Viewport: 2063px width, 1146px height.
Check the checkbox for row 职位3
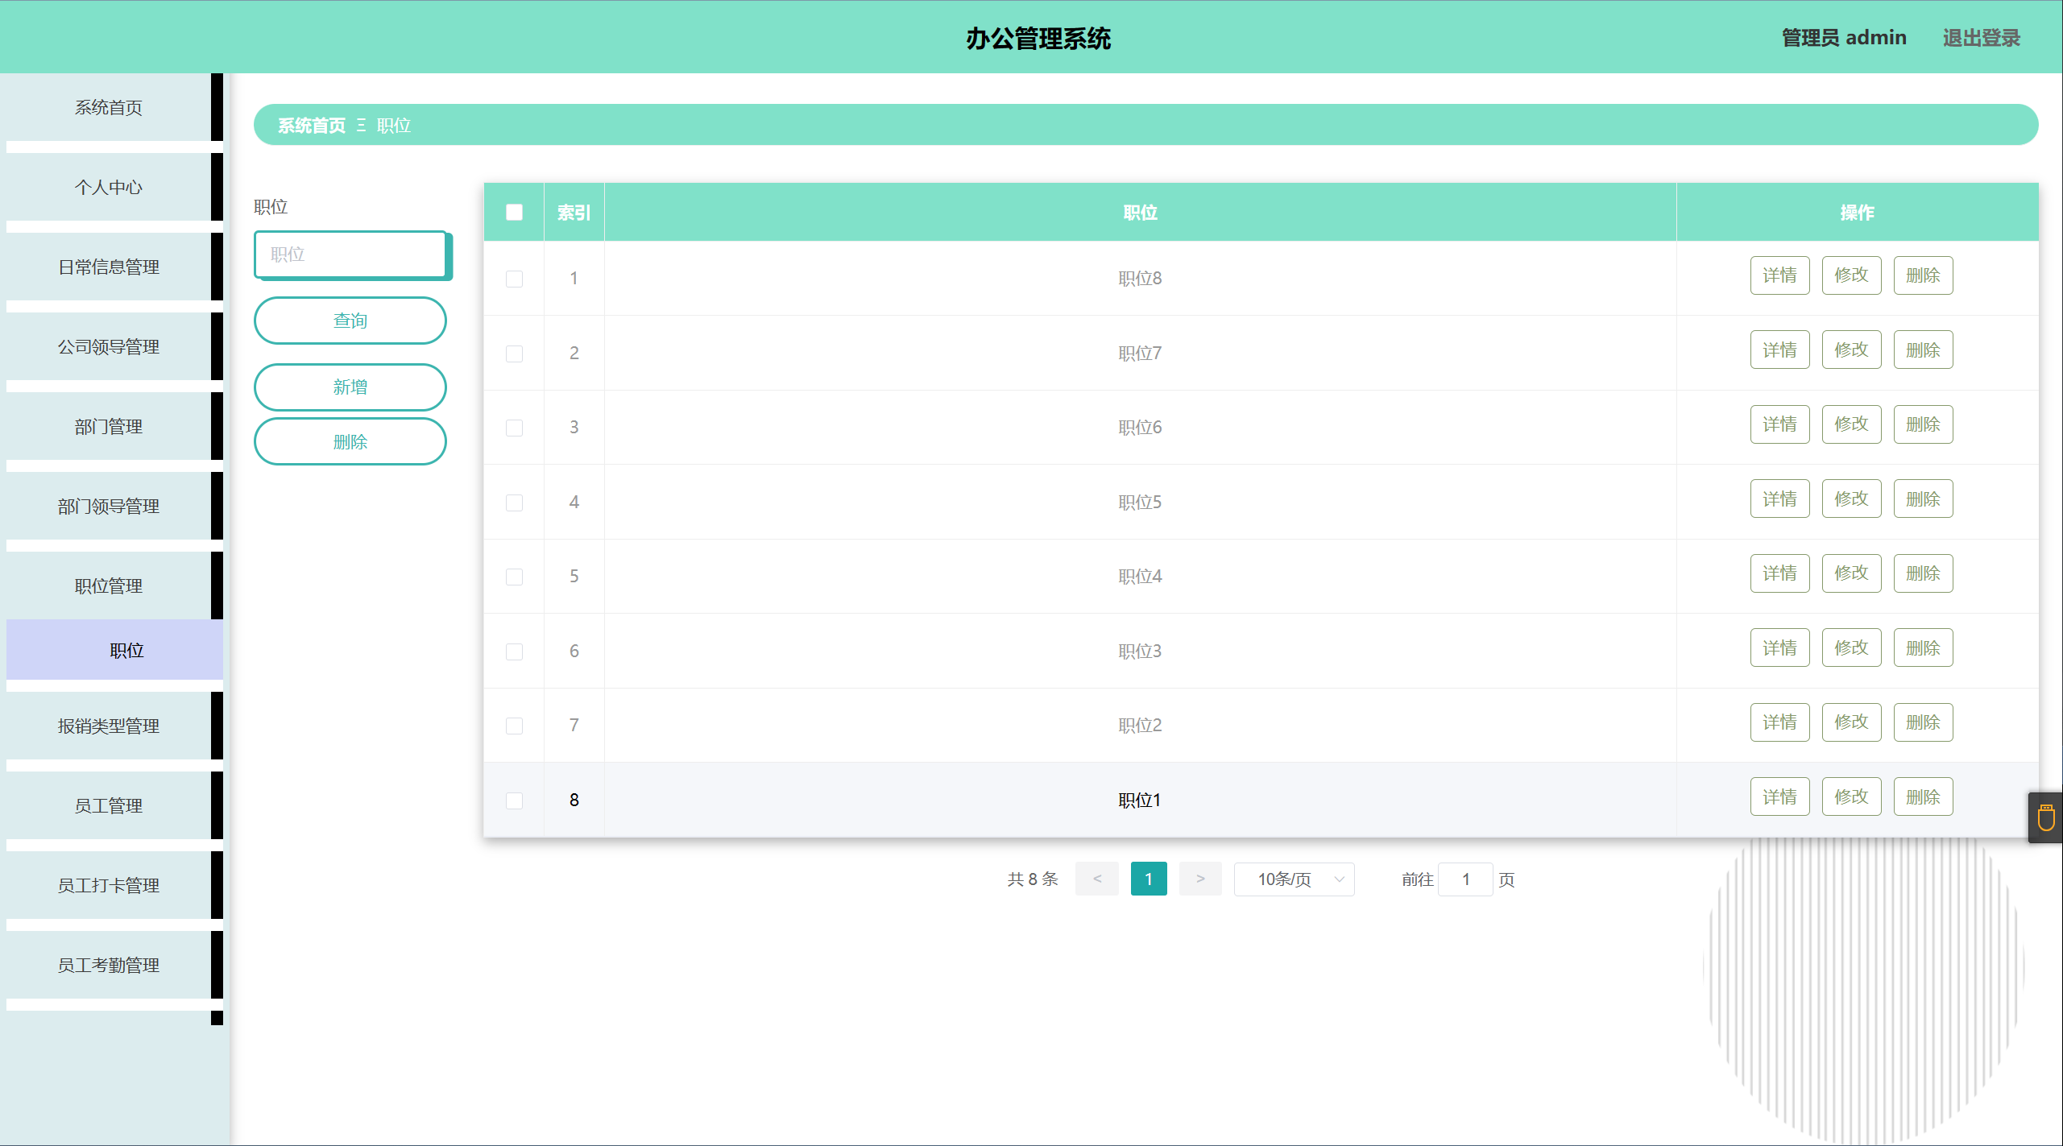click(514, 652)
